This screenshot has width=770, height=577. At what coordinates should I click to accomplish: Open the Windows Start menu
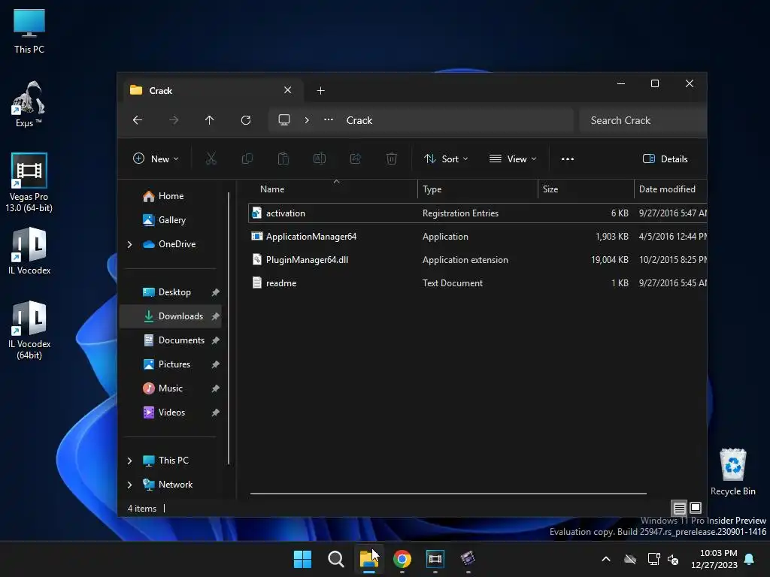click(x=302, y=559)
